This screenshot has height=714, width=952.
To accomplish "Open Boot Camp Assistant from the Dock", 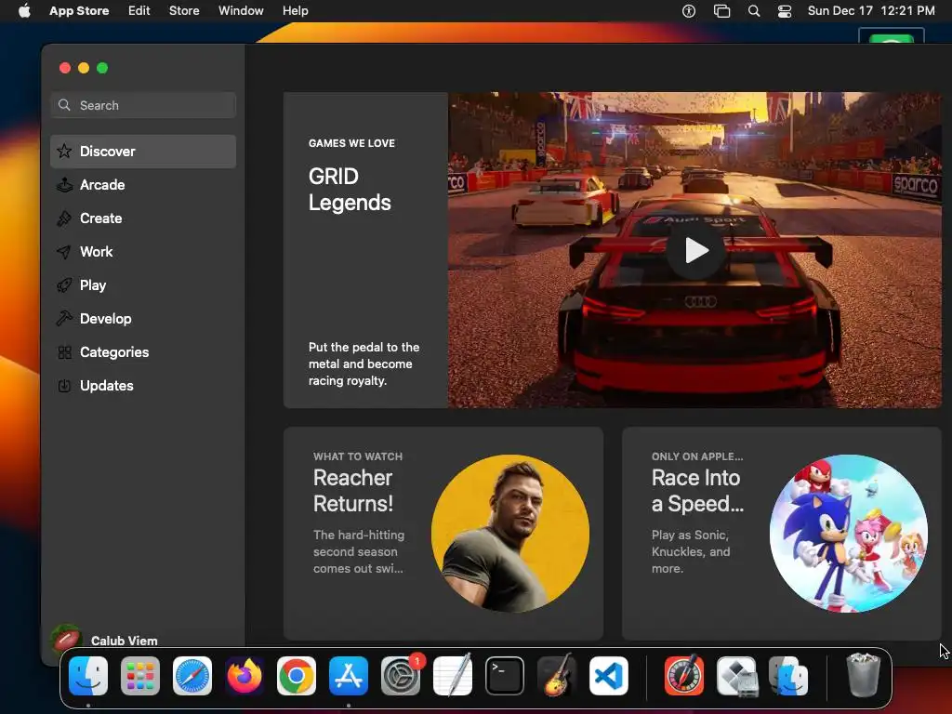I will [736, 676].
